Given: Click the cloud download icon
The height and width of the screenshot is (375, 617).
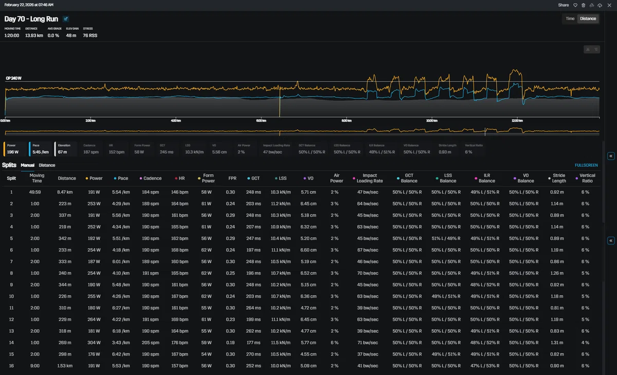Looking at the screenshot, I should tap(600, 5).
